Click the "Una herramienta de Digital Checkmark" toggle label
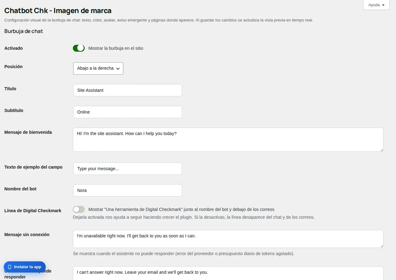 (181, 209)
